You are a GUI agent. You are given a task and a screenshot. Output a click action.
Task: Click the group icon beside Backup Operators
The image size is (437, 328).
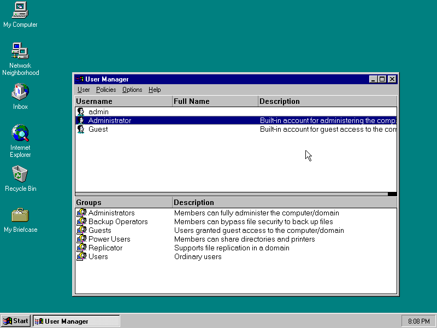[81, 221]
